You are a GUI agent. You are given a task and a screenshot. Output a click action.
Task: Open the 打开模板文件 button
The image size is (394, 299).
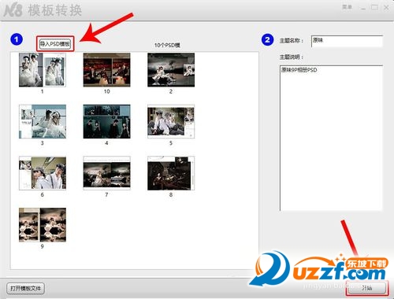[25, 288]
